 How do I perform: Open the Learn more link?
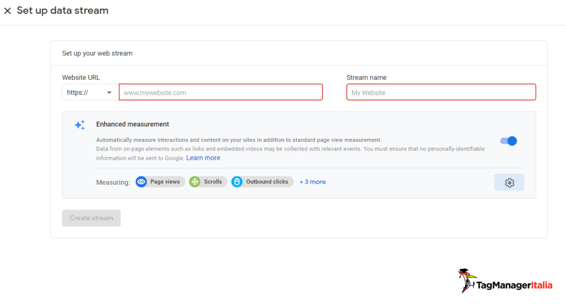203,158
